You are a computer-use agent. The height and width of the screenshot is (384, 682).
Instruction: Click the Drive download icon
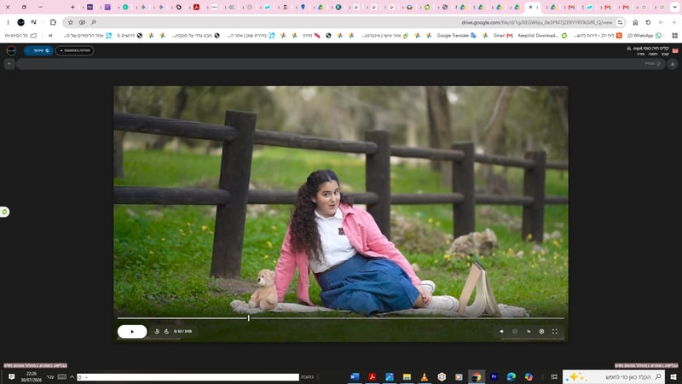[673, 64]
